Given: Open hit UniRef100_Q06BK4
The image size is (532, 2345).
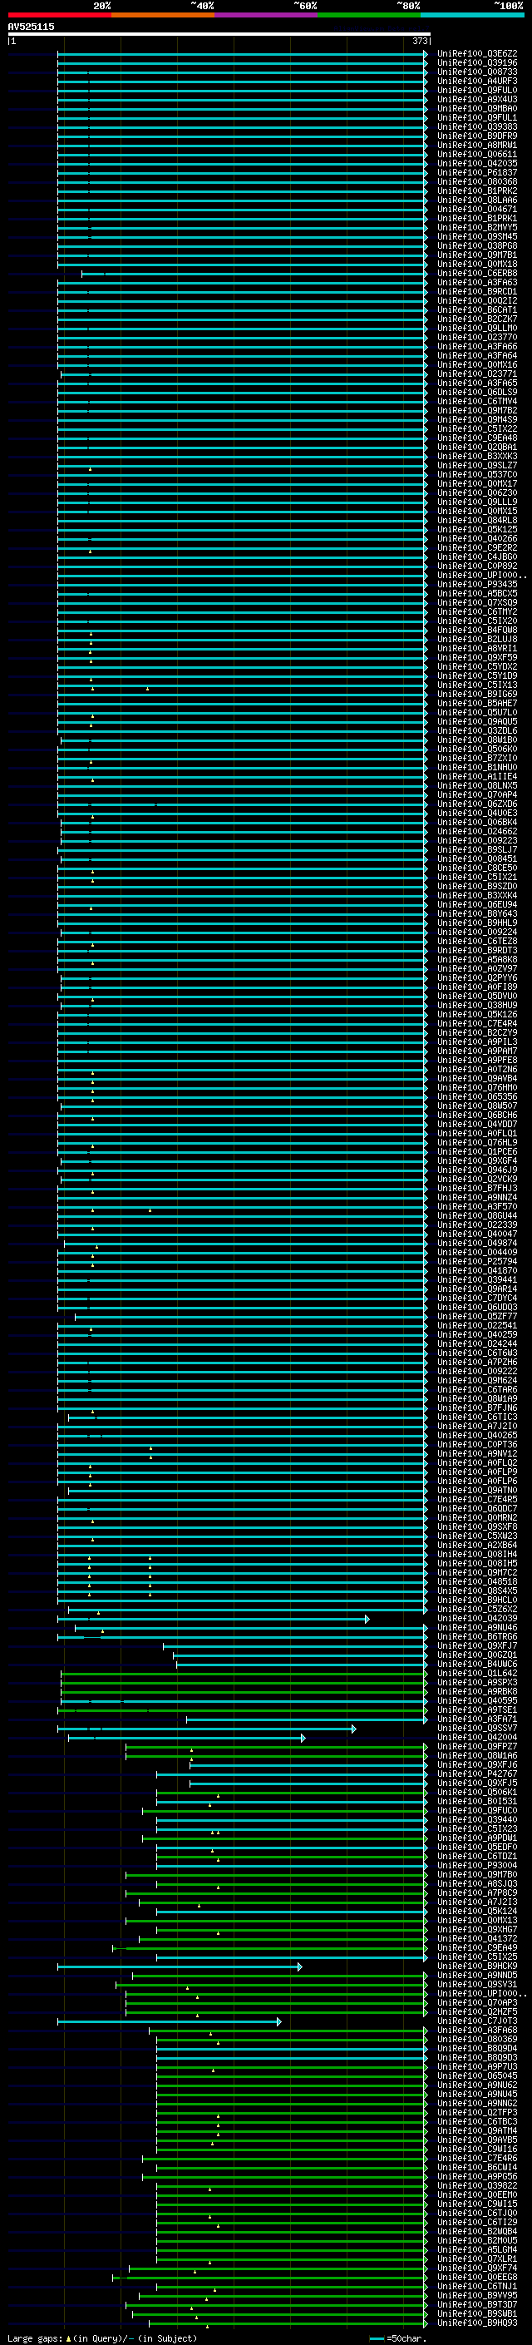Looking at the screenshot, I should click(x=477, y=822).
